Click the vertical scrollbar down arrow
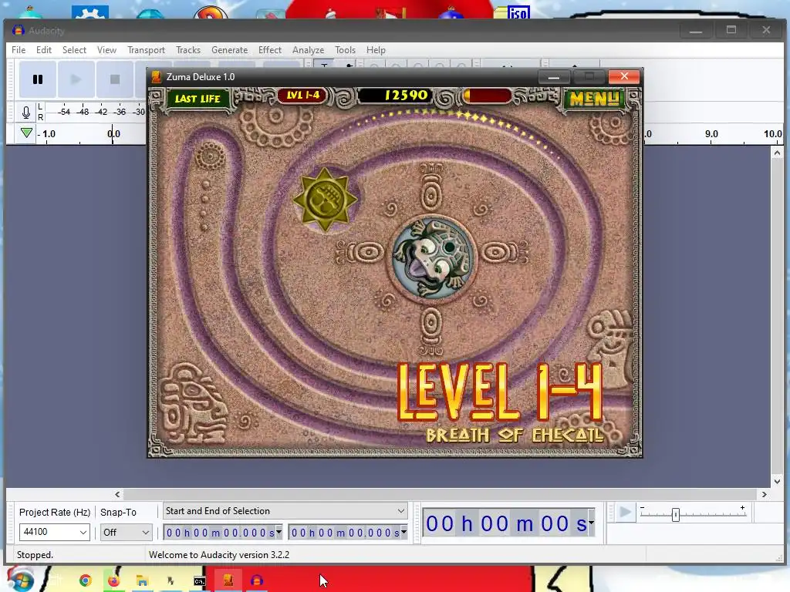790x592 pixels. (x=777, y=481)
